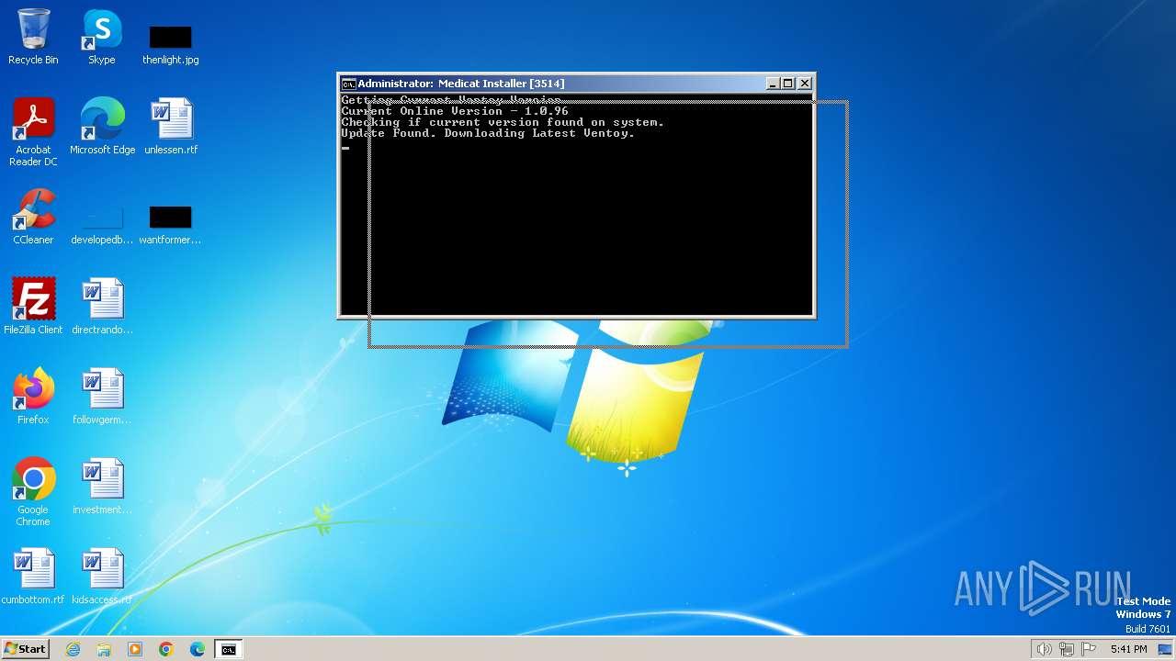Open the network status tray icon
1176x661 pixels.
point(1067,649)
